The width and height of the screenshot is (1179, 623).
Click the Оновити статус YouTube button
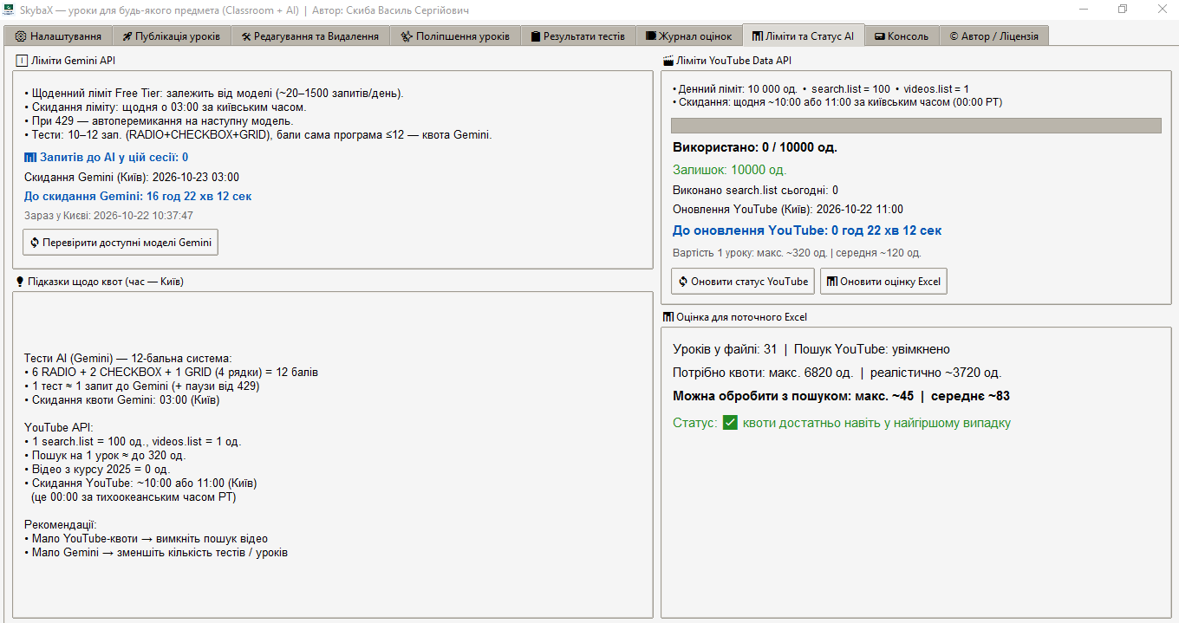pyautogui.click(x=743, y=281)
